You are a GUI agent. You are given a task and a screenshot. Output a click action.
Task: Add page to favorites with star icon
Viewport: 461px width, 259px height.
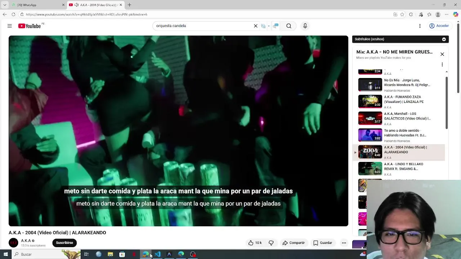point(402,14)
